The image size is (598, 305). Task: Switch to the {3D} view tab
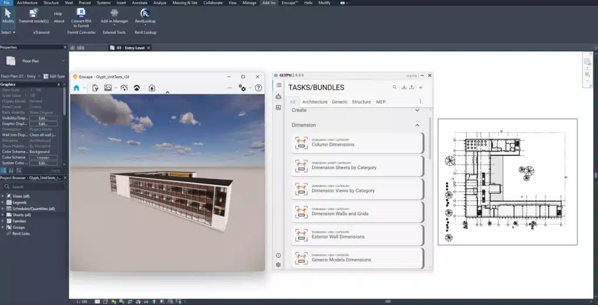click(79, 48)
